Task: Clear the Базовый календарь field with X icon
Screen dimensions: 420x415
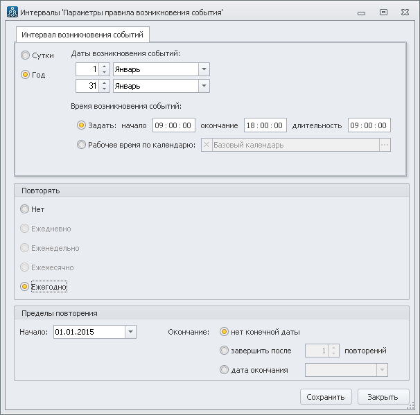Action: [207, 145]
